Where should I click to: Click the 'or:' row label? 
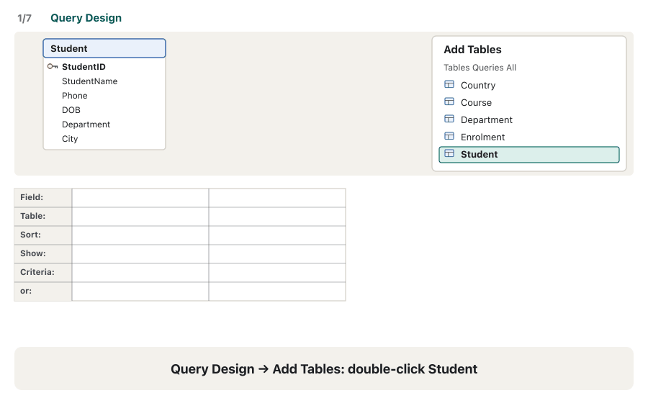pyautogui.click(x=26, y=291)
